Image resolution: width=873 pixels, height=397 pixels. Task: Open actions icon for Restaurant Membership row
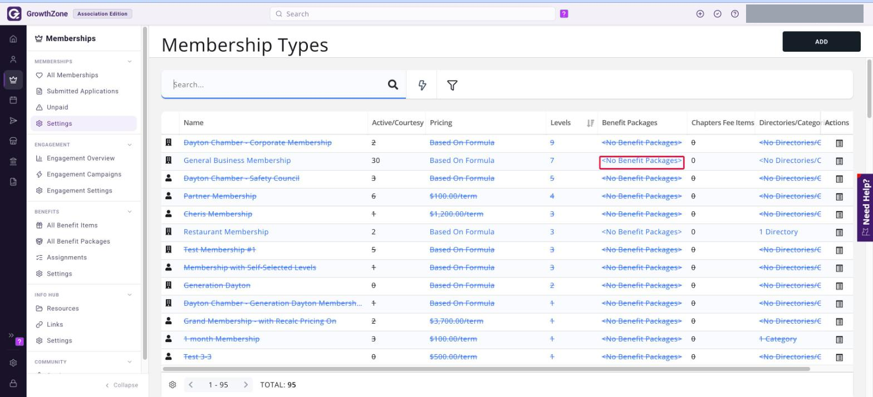pos(839,232)
